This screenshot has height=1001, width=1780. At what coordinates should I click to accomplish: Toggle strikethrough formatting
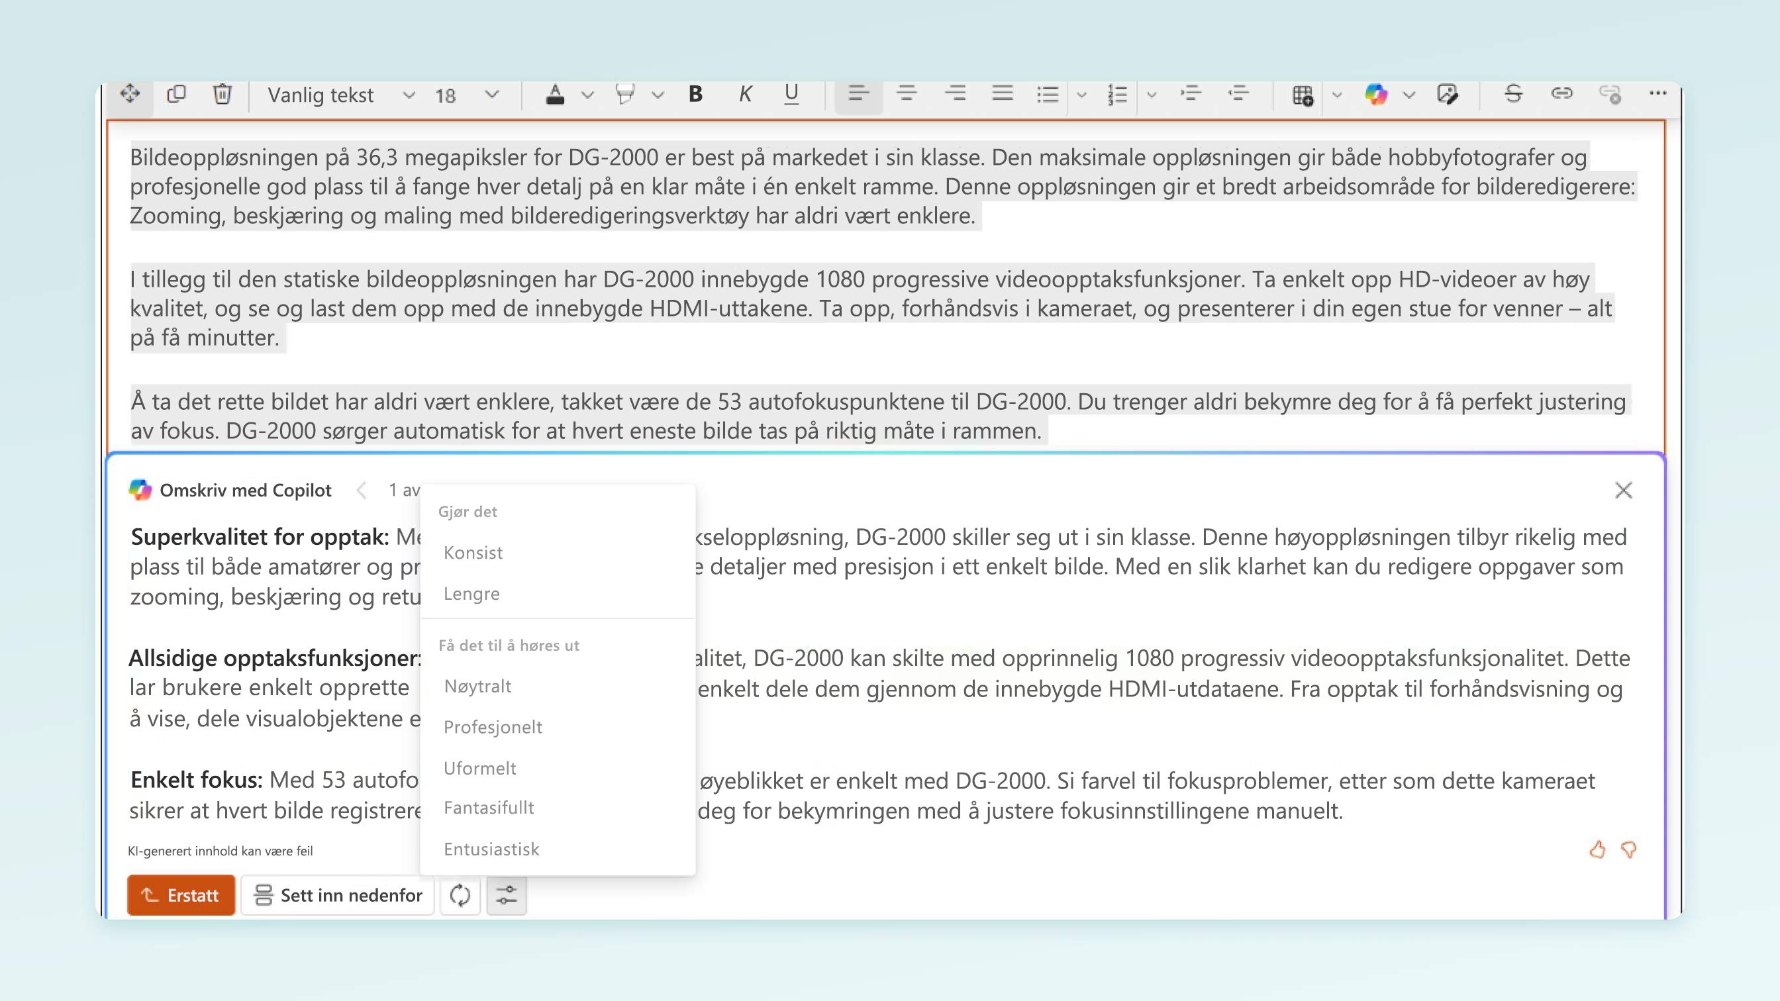coord(1513,93)
